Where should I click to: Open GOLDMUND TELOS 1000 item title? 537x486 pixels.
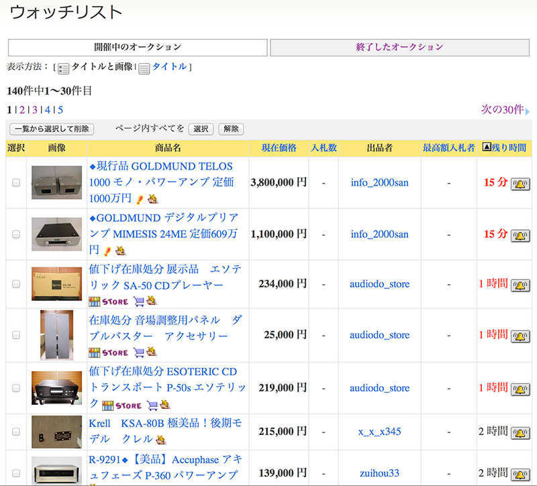click(x=161, y=182)
